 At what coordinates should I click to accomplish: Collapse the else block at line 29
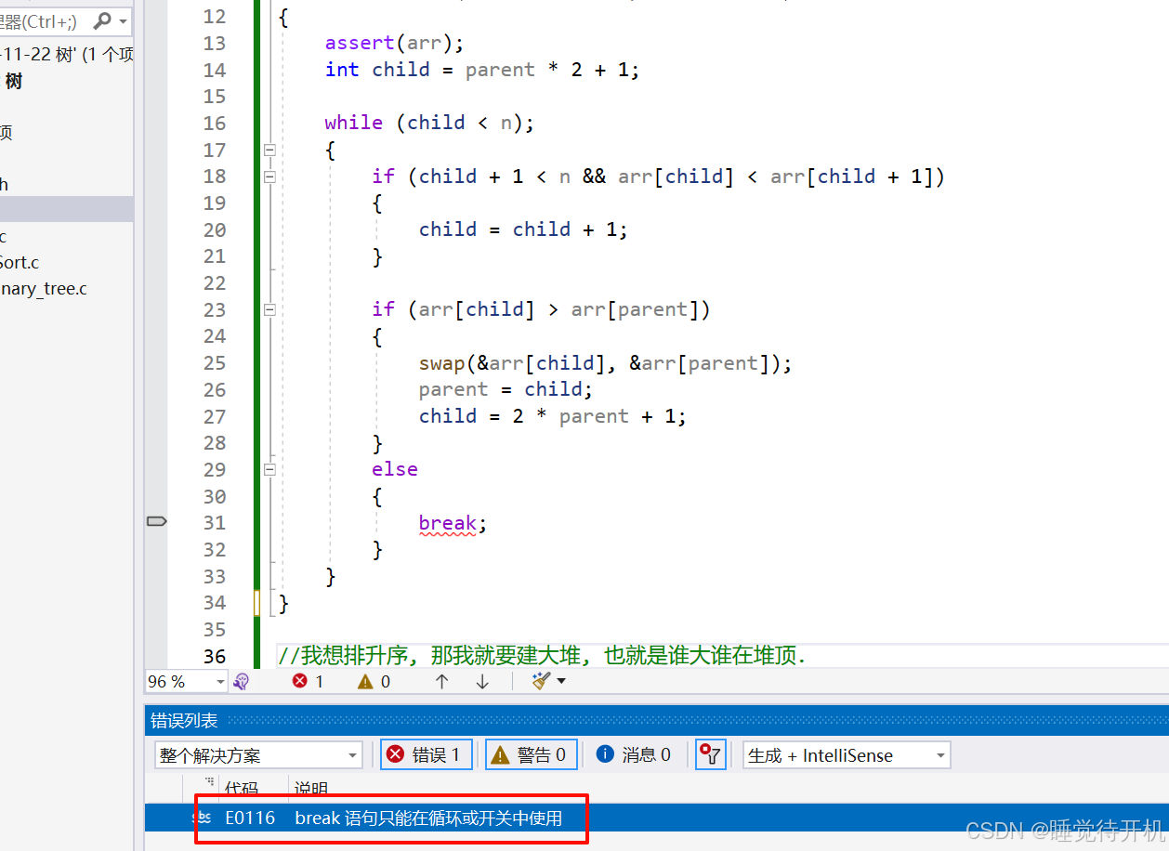tap(269, 469)
